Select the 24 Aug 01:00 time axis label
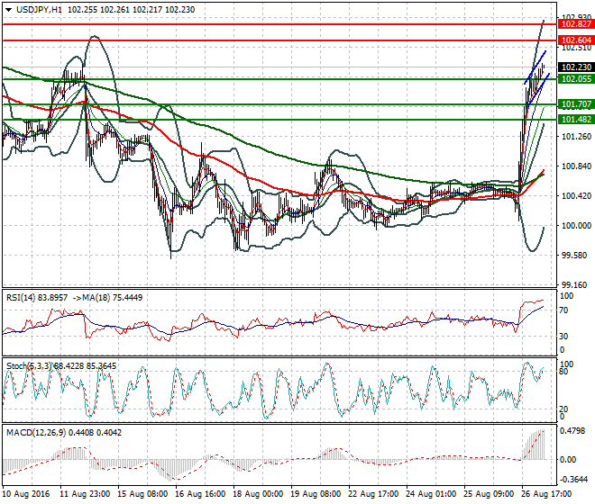The width and height of the screenshot is (595, 504). point(431,494)
